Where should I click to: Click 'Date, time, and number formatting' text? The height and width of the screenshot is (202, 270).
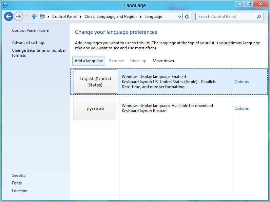153,87
